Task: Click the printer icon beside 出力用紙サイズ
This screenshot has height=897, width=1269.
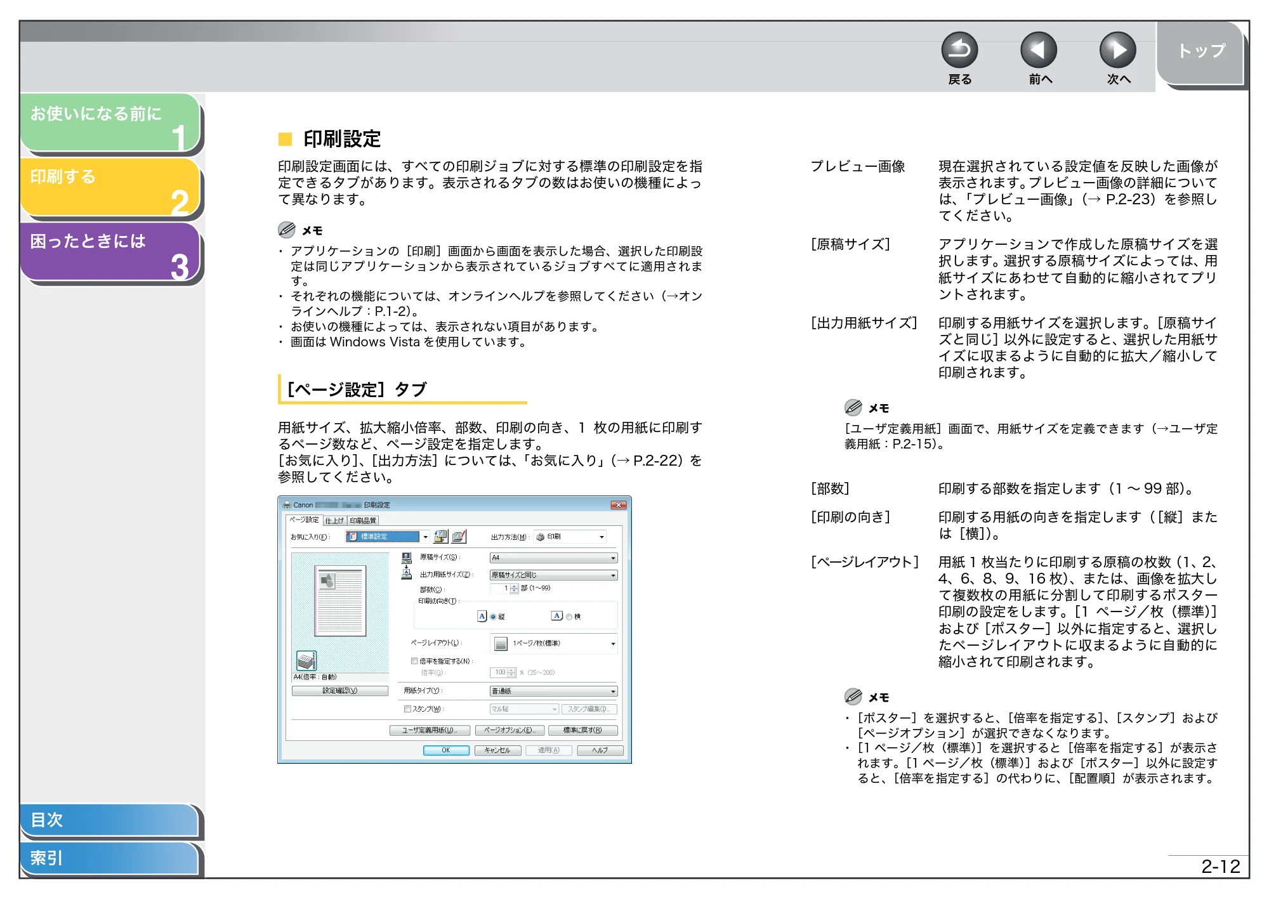Action: [407, 573]
